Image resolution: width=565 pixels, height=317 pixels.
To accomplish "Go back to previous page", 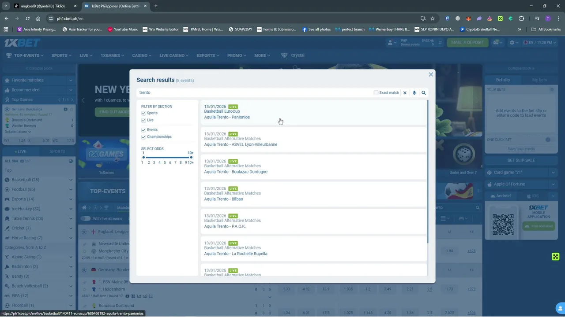I will coord(6,18).
